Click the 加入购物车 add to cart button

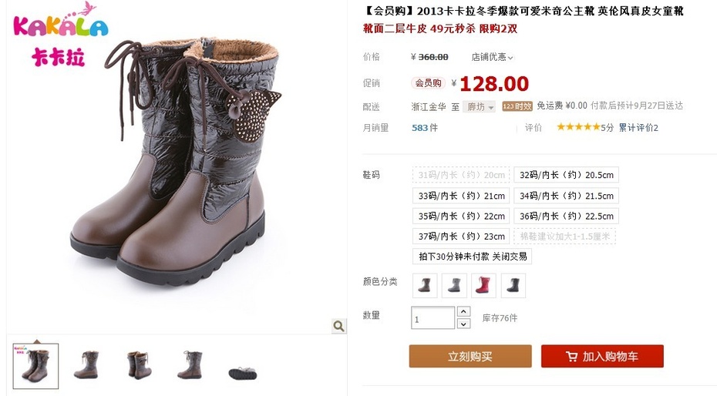[x=602, y=356]
